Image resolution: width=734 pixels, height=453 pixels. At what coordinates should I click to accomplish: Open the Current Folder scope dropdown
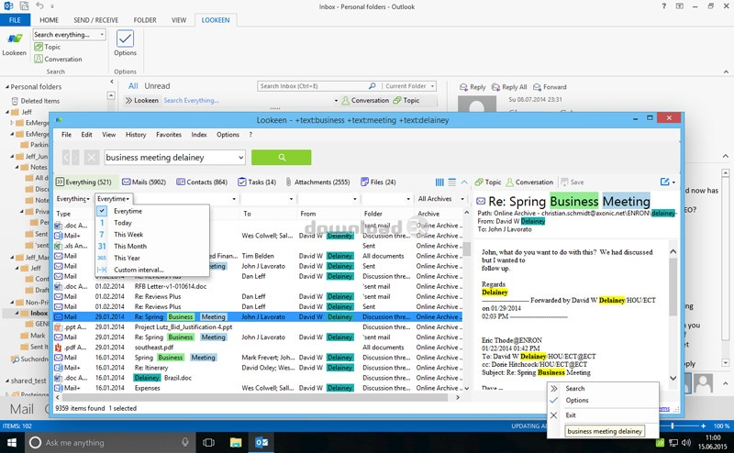coord(409,86)
